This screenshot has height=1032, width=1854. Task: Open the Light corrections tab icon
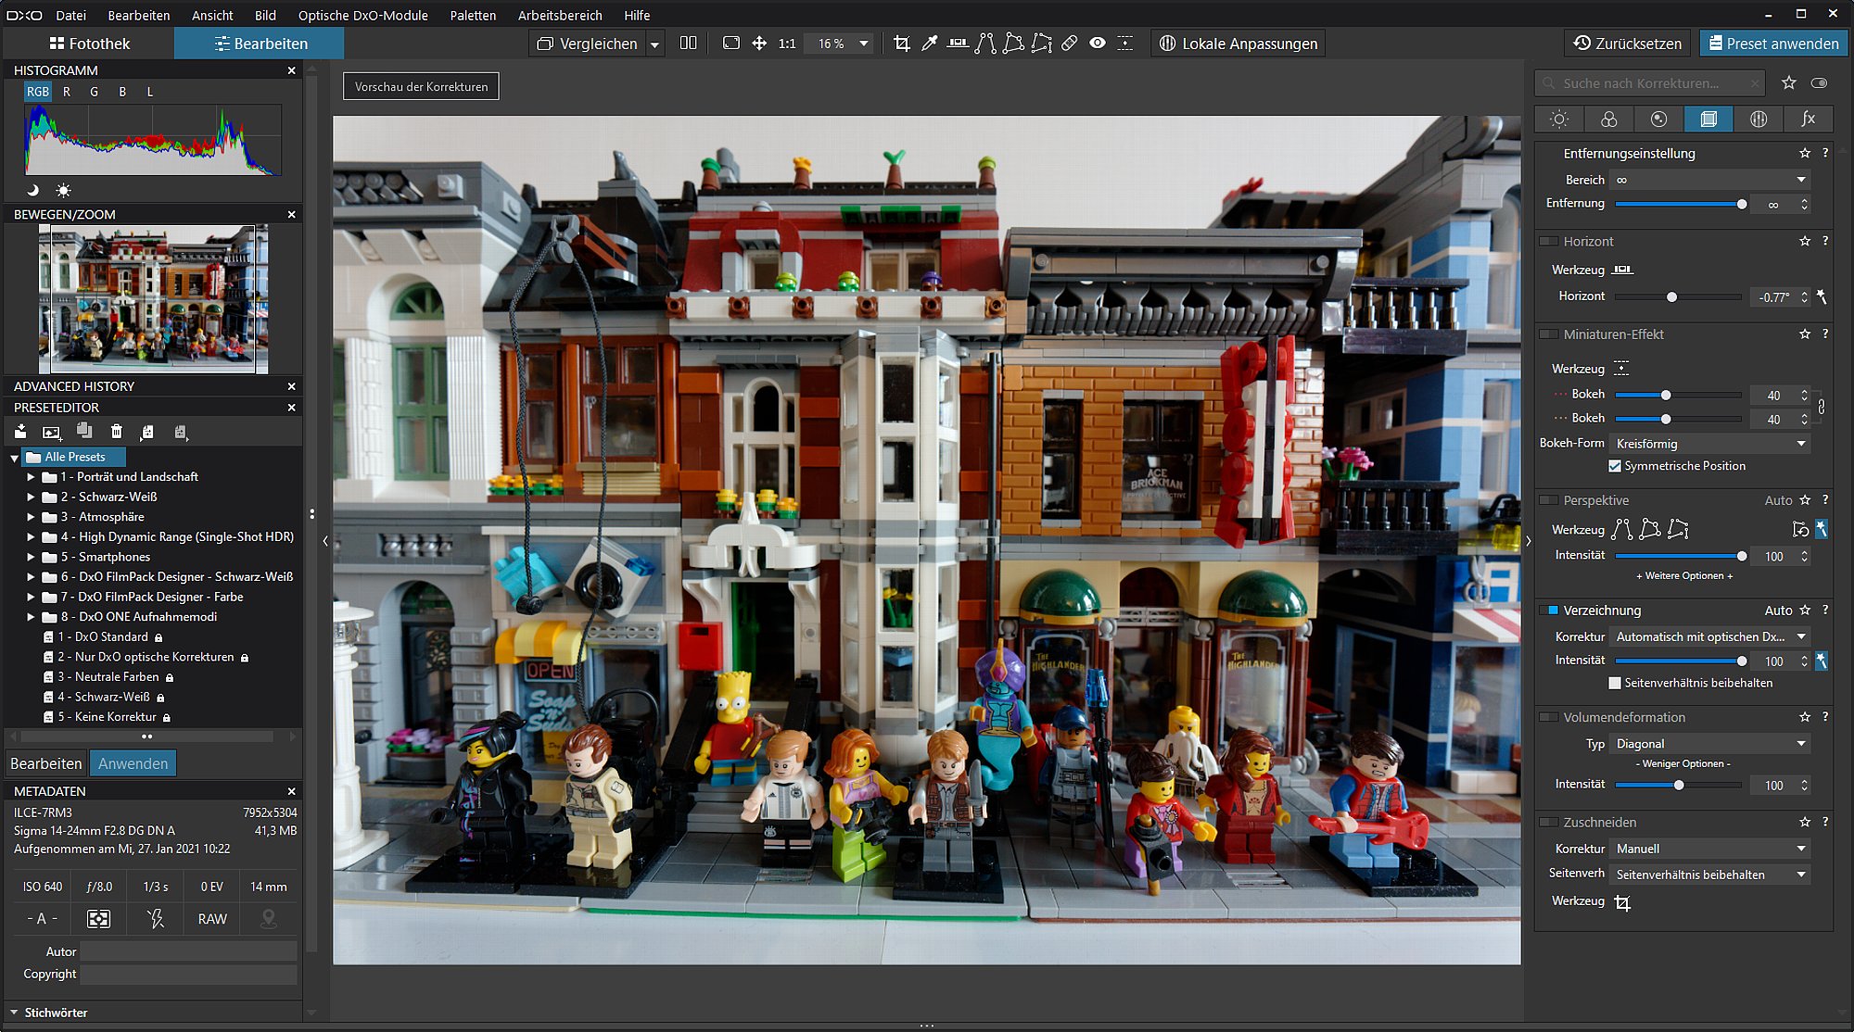[x=1559, y=119]
